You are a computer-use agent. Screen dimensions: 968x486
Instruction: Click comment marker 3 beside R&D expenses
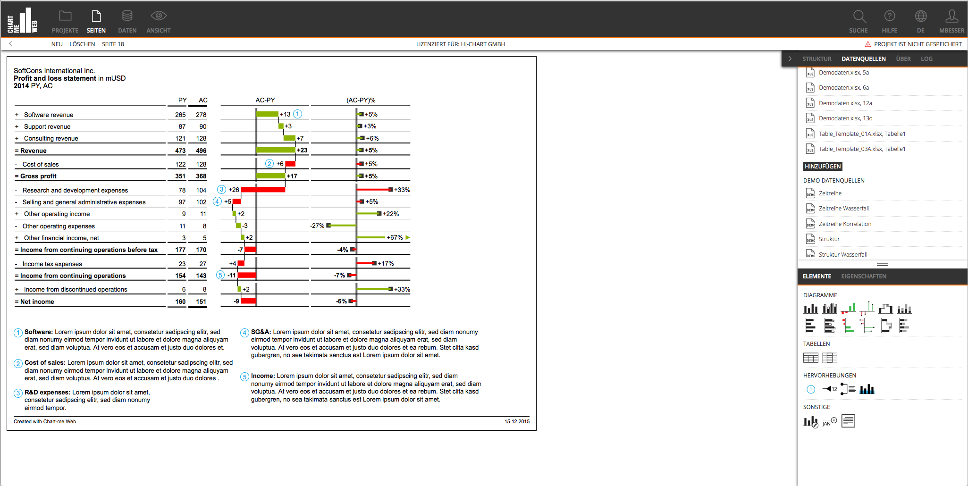[x=221, y=190]
